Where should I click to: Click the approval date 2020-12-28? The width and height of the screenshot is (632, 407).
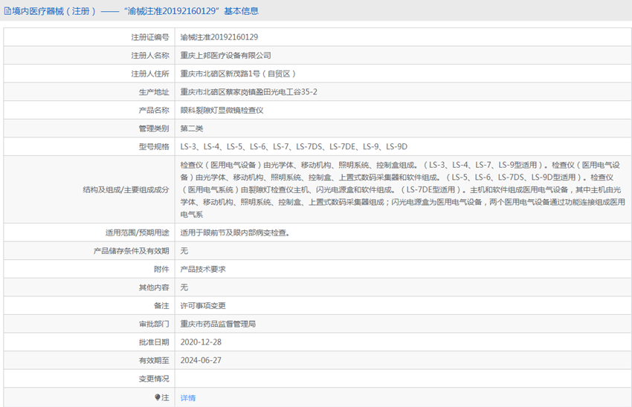click(201, 342)
